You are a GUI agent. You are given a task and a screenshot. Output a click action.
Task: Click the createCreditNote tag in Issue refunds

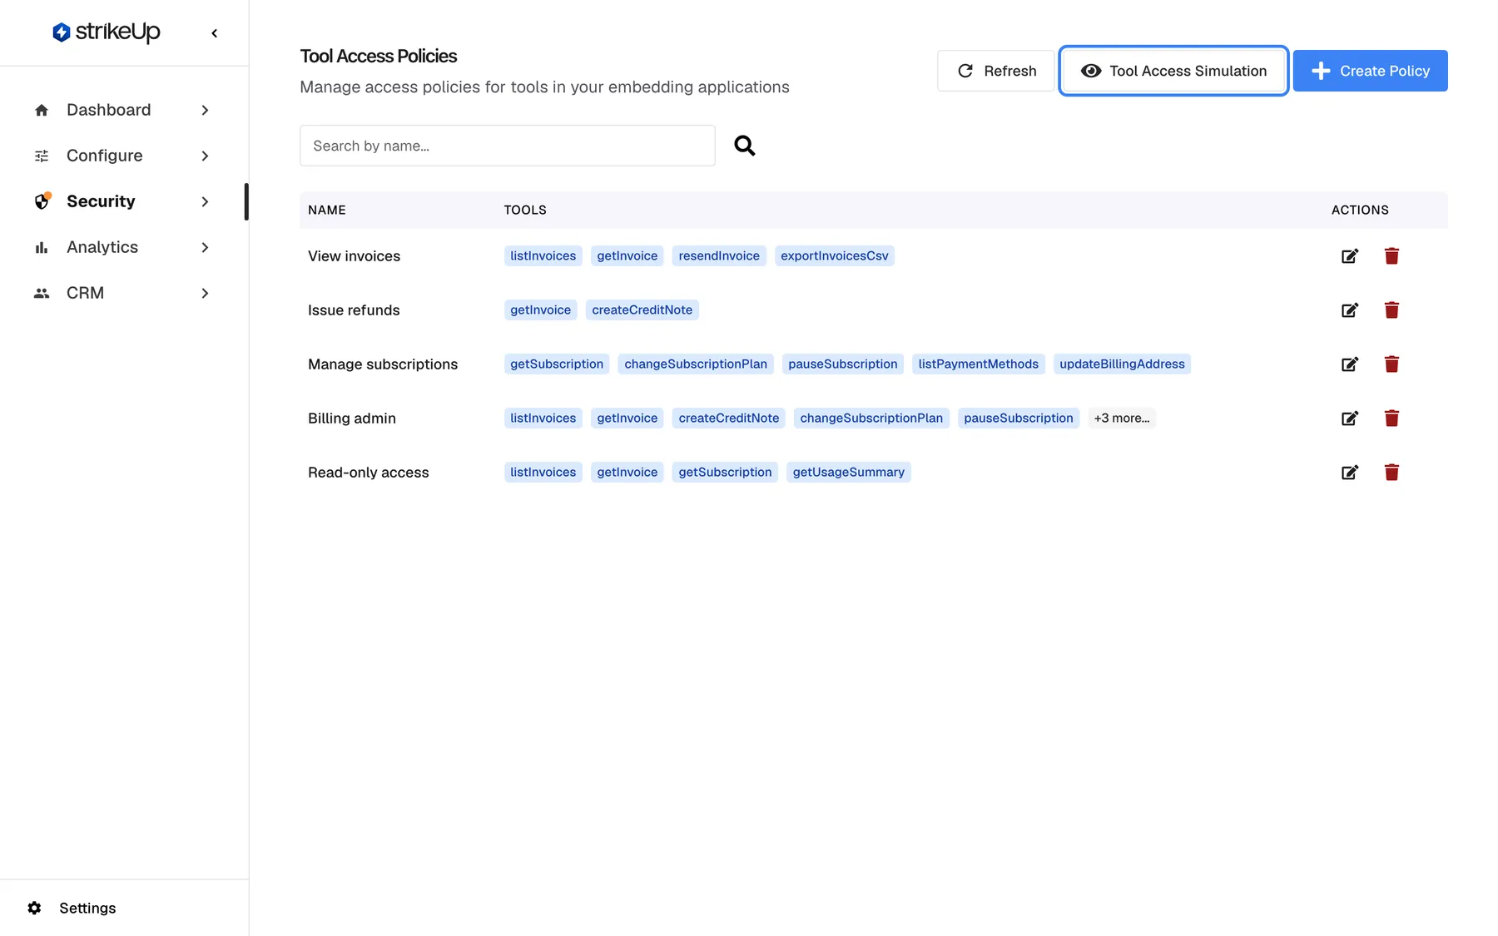[x=642, y=310]
